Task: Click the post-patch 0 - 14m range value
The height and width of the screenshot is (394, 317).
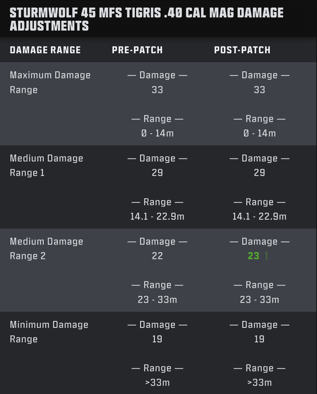Action: (x=259, y=133)
